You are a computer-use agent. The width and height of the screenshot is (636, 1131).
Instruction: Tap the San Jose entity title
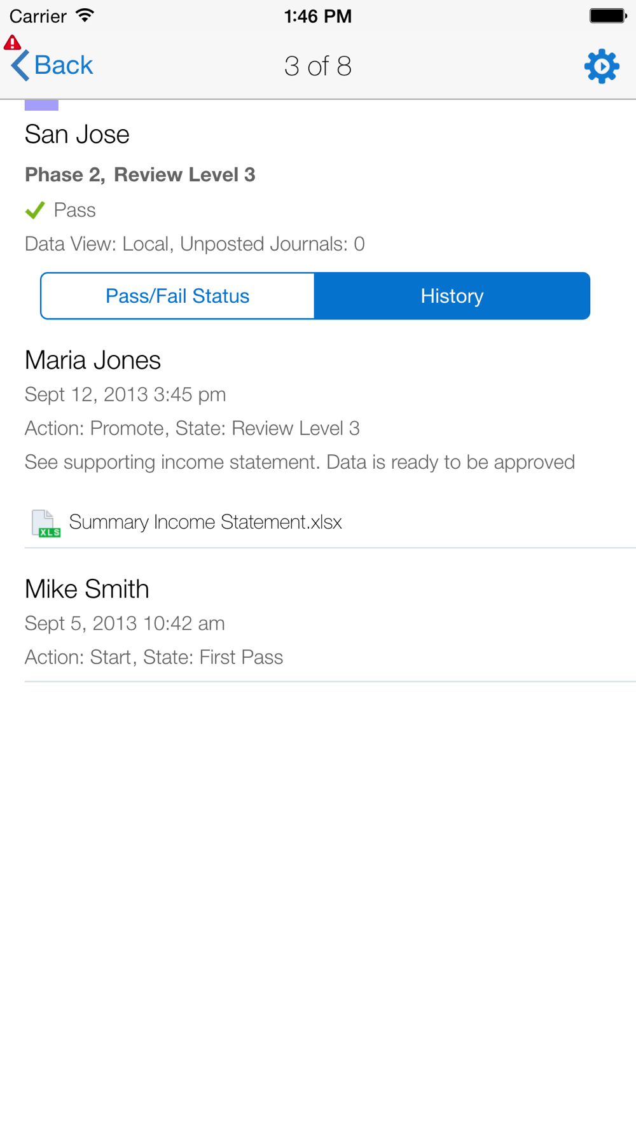coord(77,135)
